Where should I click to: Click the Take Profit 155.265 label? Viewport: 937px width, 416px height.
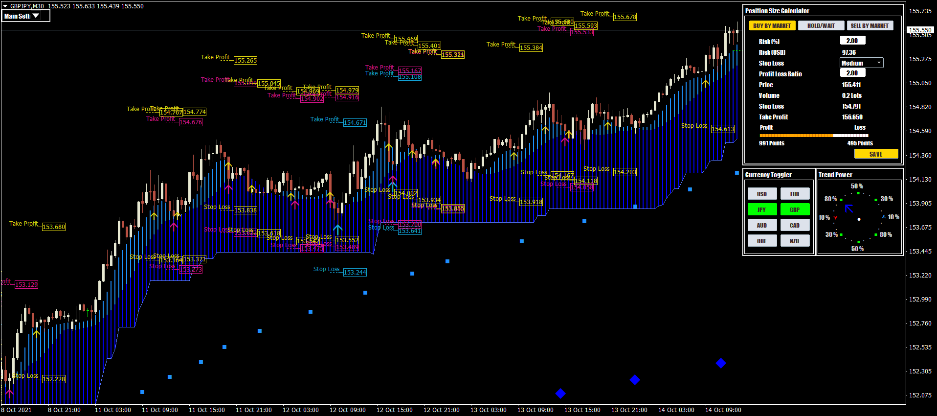coord(245,60)
